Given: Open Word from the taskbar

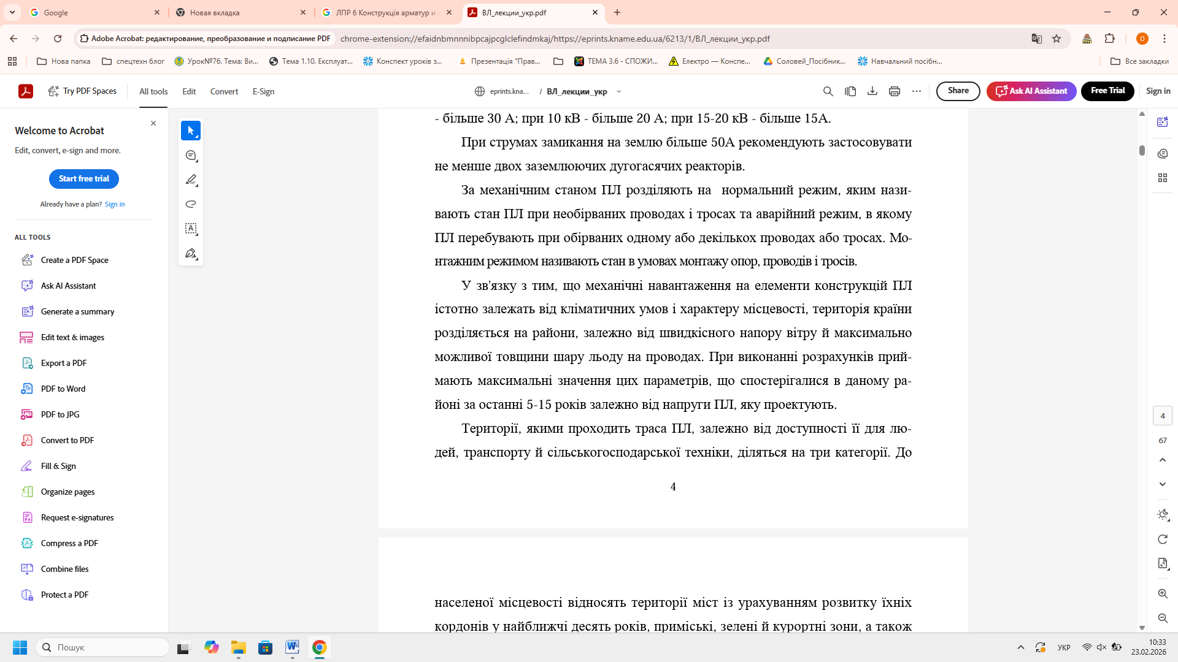Looking at the screenshot, I should pos(292,647).
